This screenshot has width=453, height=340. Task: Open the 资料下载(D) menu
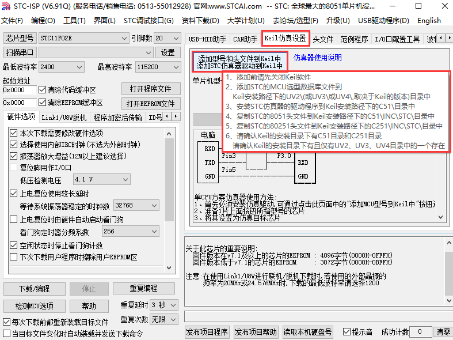[x=200, y=21]
